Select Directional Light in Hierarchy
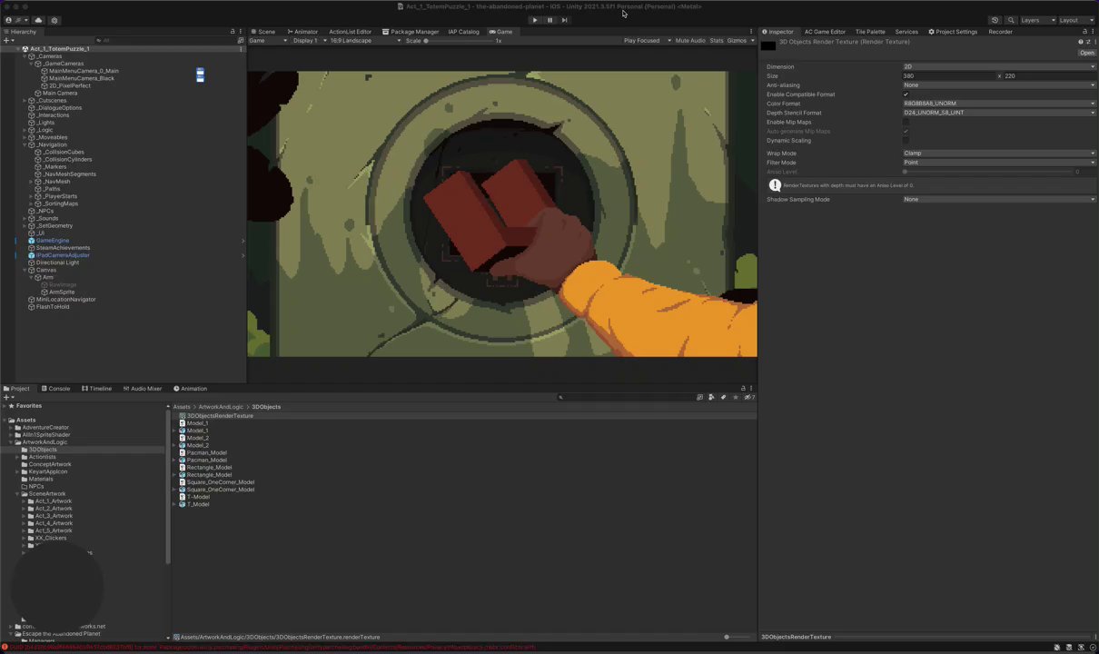1099x654 pixels. coord(57,263)
